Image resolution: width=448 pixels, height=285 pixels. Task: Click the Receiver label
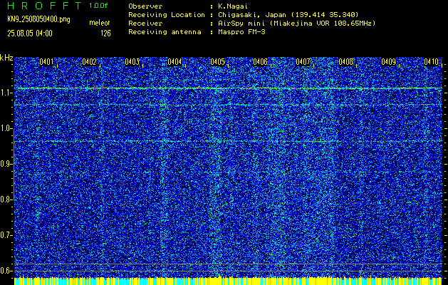click(145, 24)
